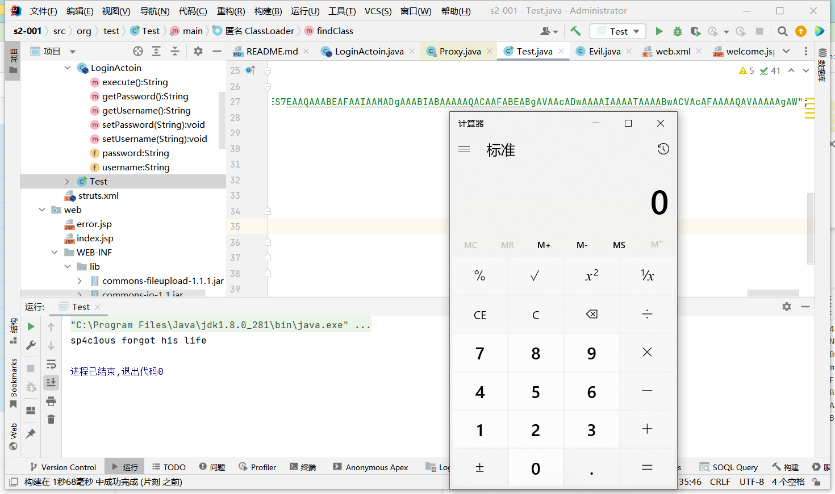
Task: Click the warnings count indicator 5
Action: (746, 71)
